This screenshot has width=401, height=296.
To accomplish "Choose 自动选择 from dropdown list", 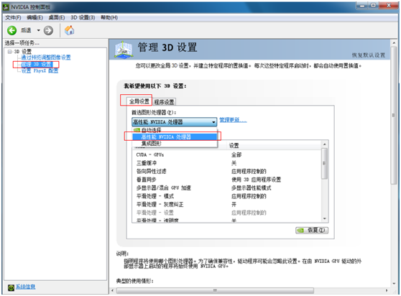I will tap(175, 130).
